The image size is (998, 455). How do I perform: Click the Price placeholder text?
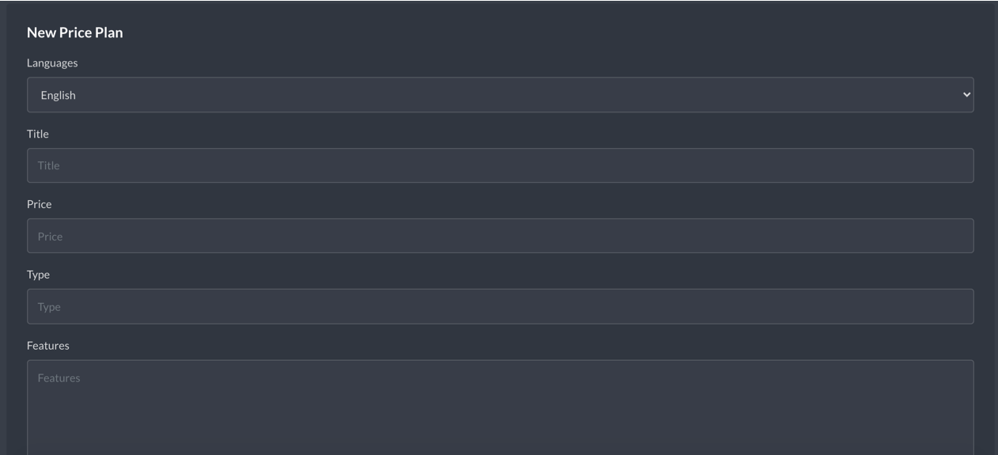(50, 237)
